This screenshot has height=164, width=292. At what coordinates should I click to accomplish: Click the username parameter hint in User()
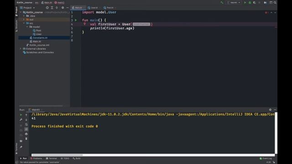tap(141, 24)
